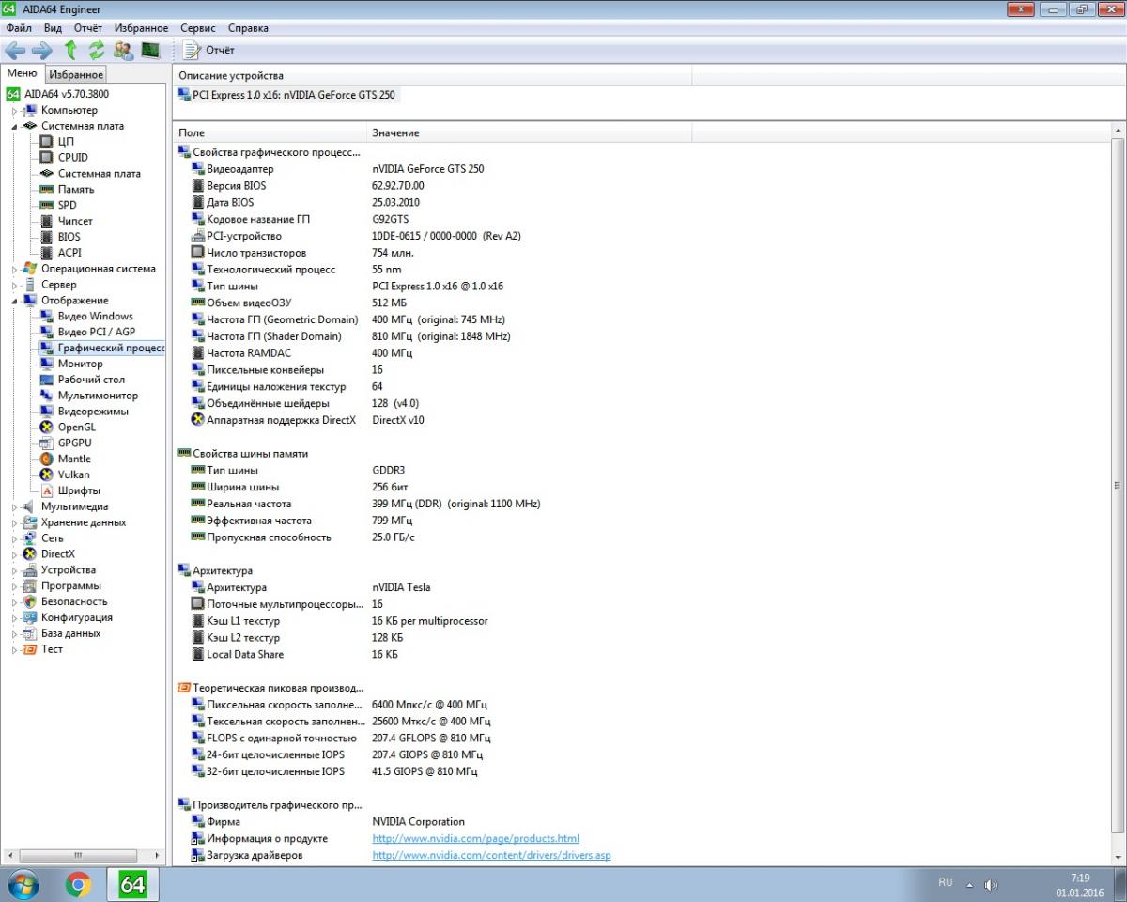The height and width of the screenshot is (902, 1127).
Task: Select Рабочий стол in the tree
Action: (x=91, y=380)
